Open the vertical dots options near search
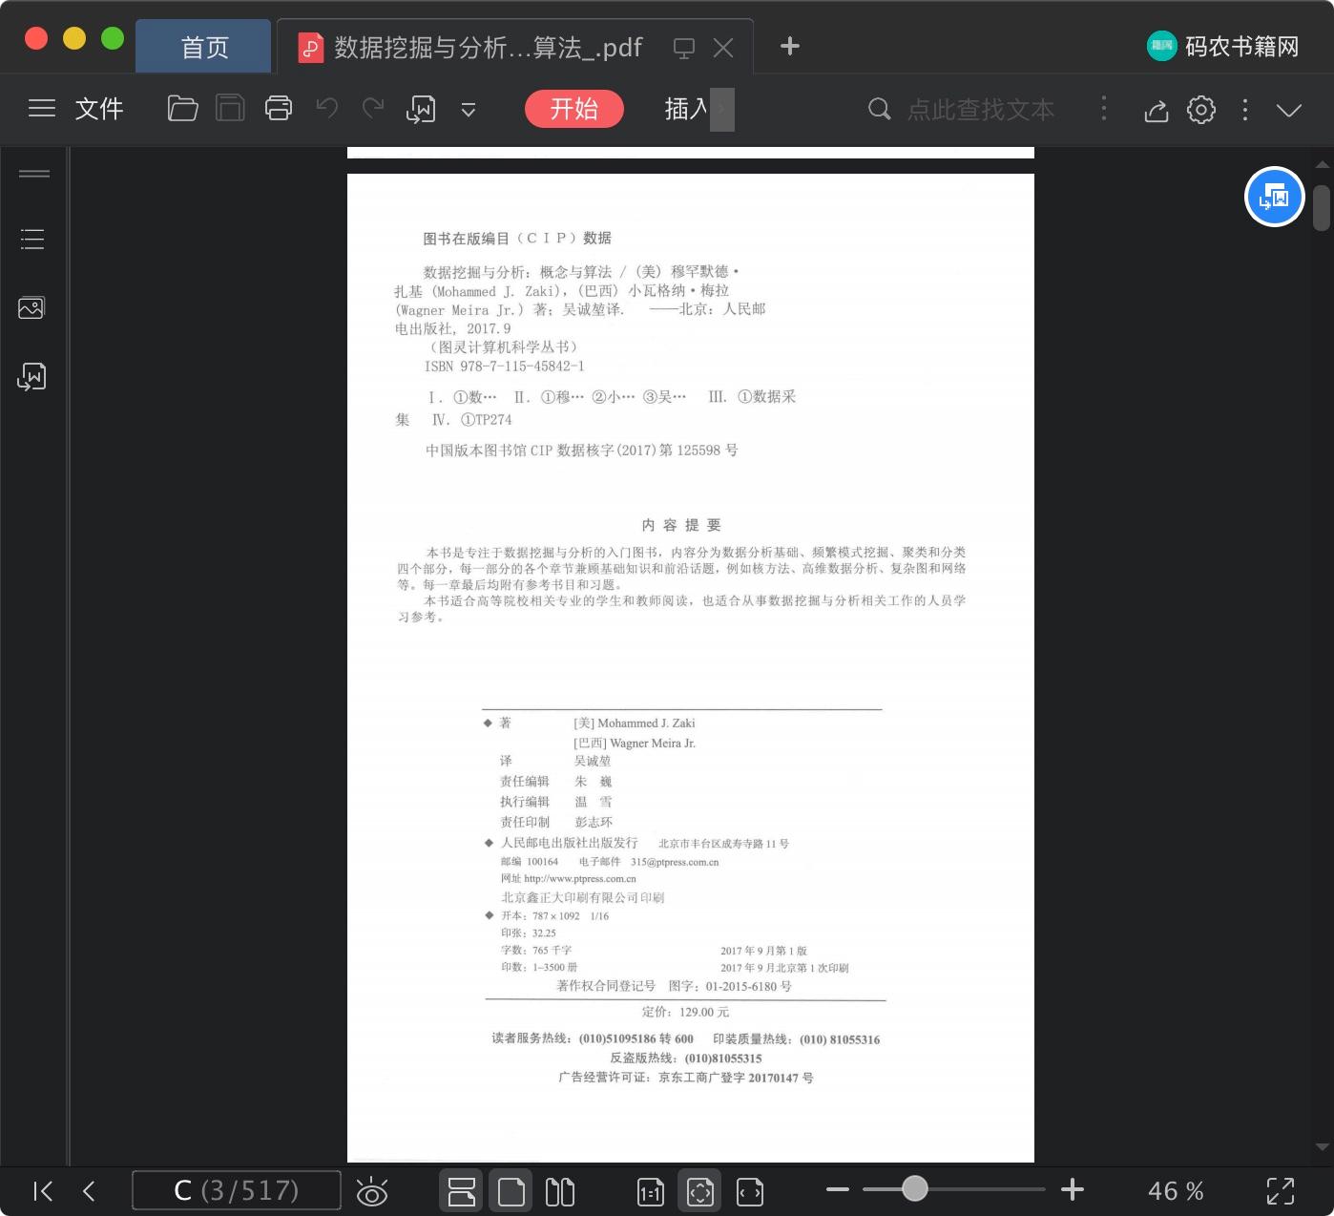Viewport: 1334px width, 1216px height. tap(1104, 108)
